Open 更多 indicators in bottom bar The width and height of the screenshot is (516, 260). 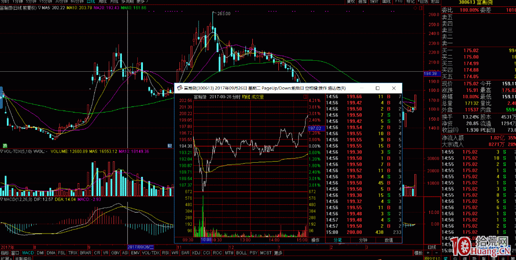278,253
